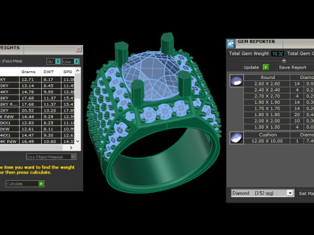Click the 10.60 DWT value
The image size is (314, 235).
[x=50, y=142]
